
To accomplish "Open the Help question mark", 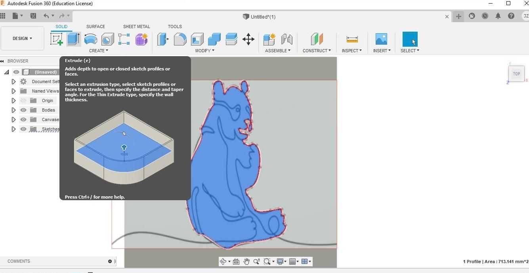I will (x=511, y=16).
